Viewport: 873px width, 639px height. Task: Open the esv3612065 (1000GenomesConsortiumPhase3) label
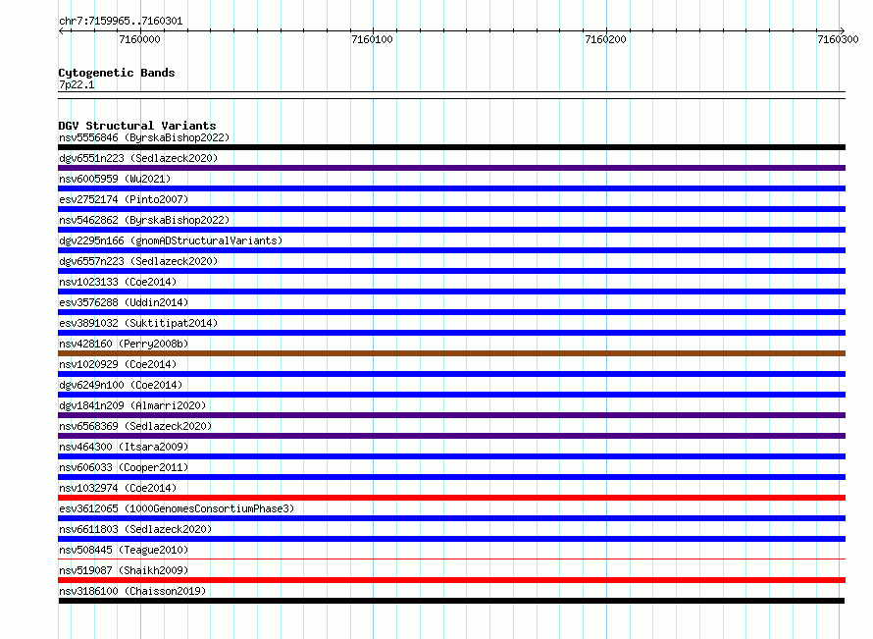(x=177, y=508)
